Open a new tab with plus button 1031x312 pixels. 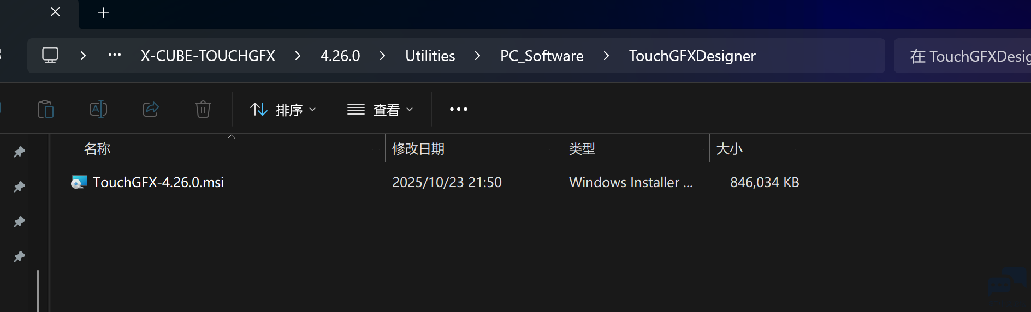pyautogui.click(x=103, y=13)
